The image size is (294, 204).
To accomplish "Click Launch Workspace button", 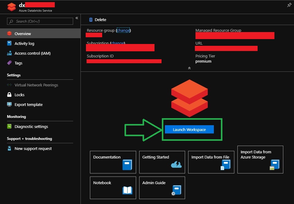I will tap(189, 129).
